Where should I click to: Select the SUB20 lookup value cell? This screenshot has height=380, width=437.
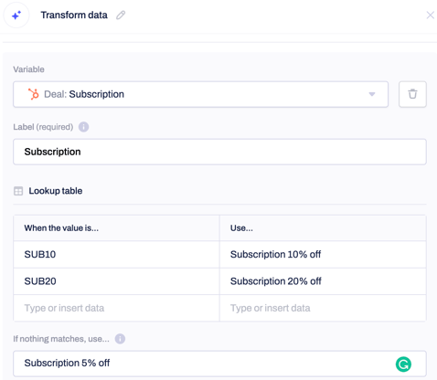coord(116,281)
